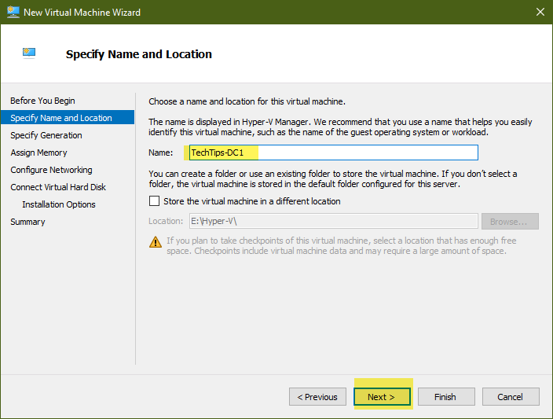Click the 'New Virtual Machine Wizard' title text
This screenshot has height=419, width=553.
(82, 13)
